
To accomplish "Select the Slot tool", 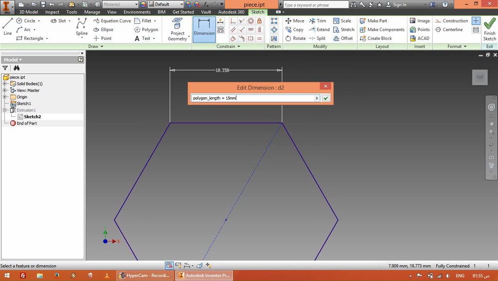I will (x=58, y=20).
